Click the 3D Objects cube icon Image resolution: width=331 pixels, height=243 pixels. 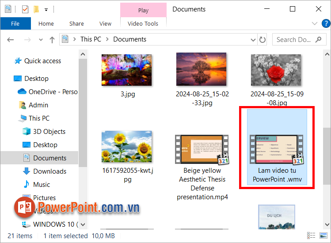pyautogui.click(x=27, y=131)
